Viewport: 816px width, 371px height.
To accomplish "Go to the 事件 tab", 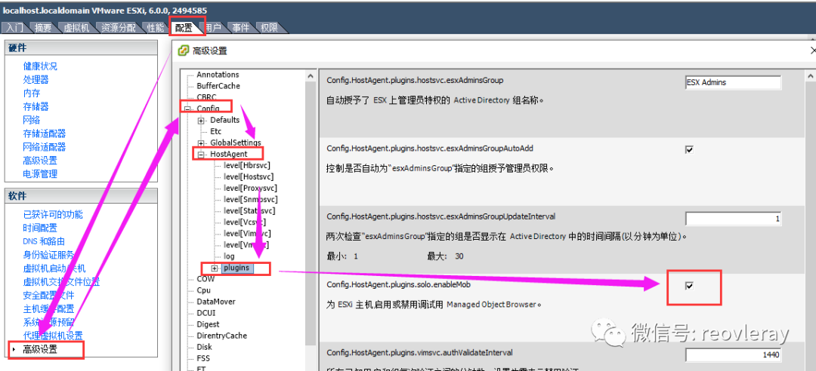I will (x=240, y=28).
